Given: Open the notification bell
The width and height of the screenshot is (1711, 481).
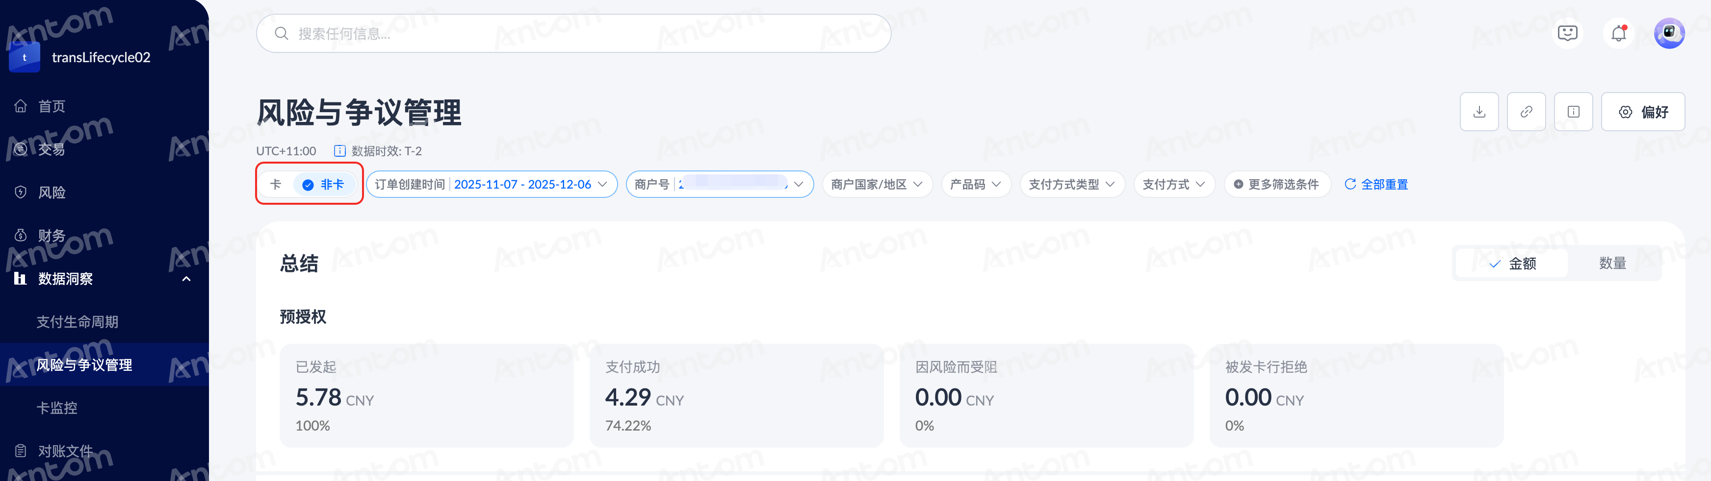Looking at the screenshot, I should 1619,33.
